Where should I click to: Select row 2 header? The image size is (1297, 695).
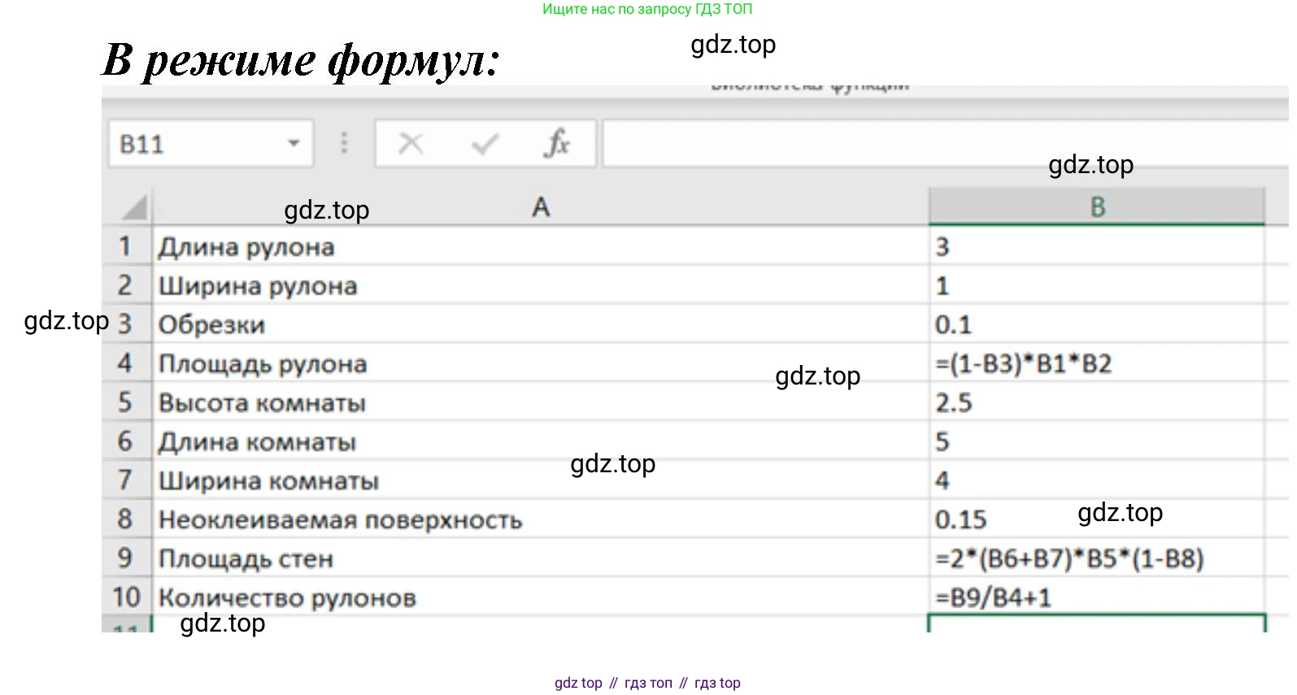point(126,285)
